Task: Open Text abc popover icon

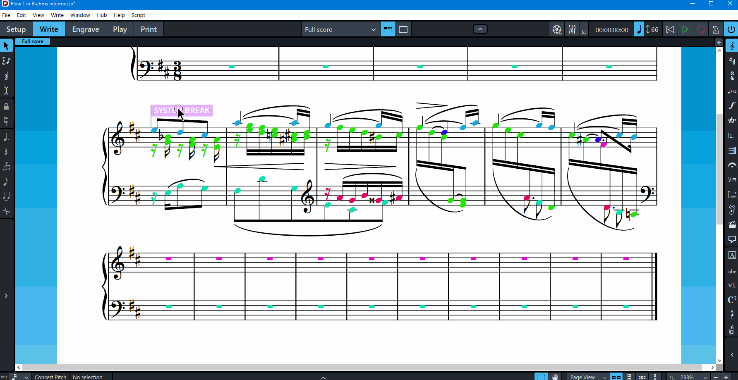Action: tap(732, 271)
